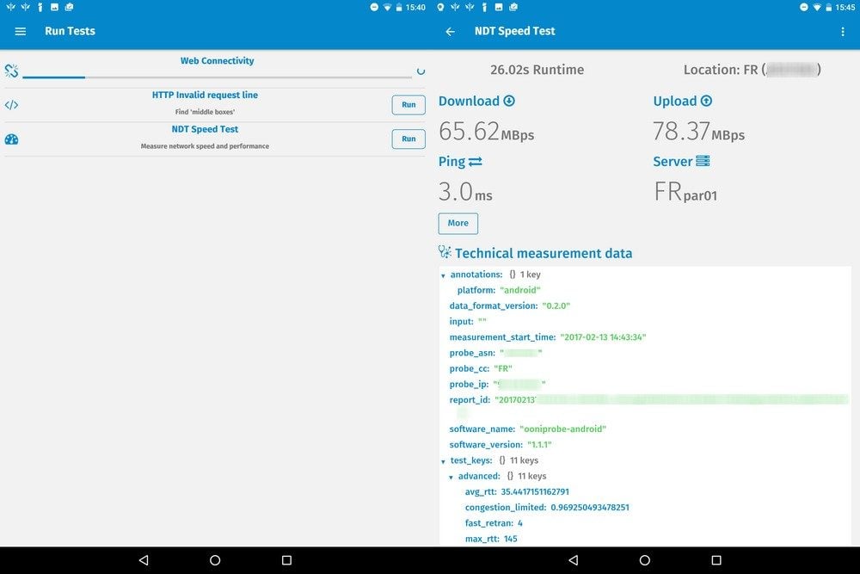Tap the More button under Ping
This screenshot has width=860, height=574.
point(458,223)
